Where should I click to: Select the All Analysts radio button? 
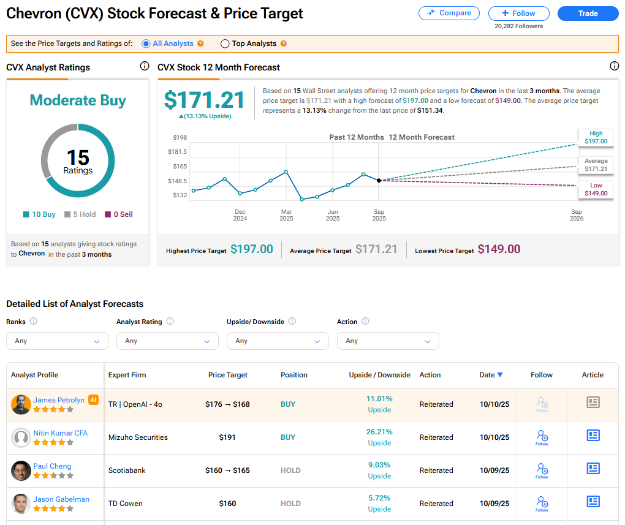(146, 44)
